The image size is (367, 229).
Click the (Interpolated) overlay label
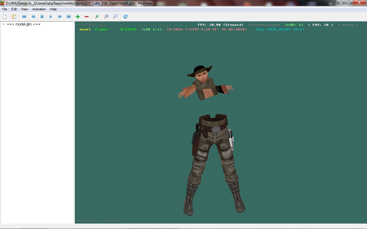(264, 25)
